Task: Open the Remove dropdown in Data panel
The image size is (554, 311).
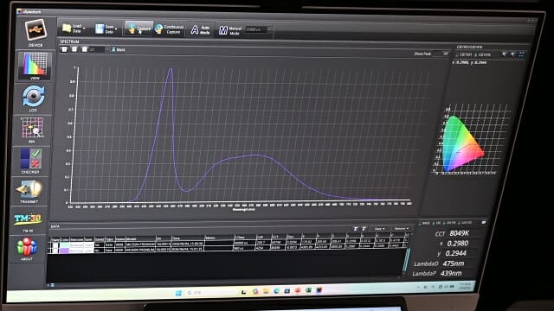Action: (x=402, y=229)
